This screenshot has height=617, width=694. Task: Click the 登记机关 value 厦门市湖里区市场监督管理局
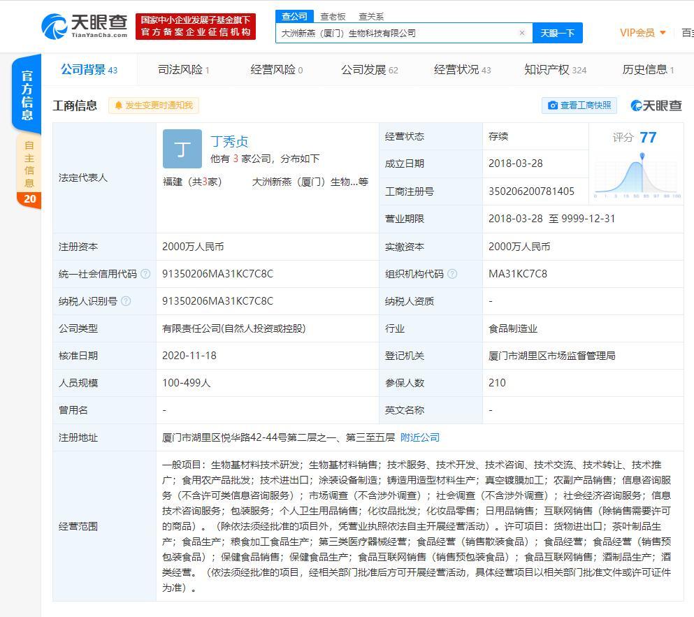click(551, 356)
